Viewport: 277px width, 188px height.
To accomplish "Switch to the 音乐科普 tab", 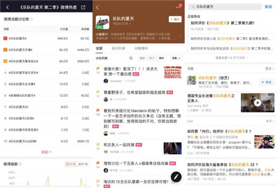I will pyautogui.click(x=118, y=48).
